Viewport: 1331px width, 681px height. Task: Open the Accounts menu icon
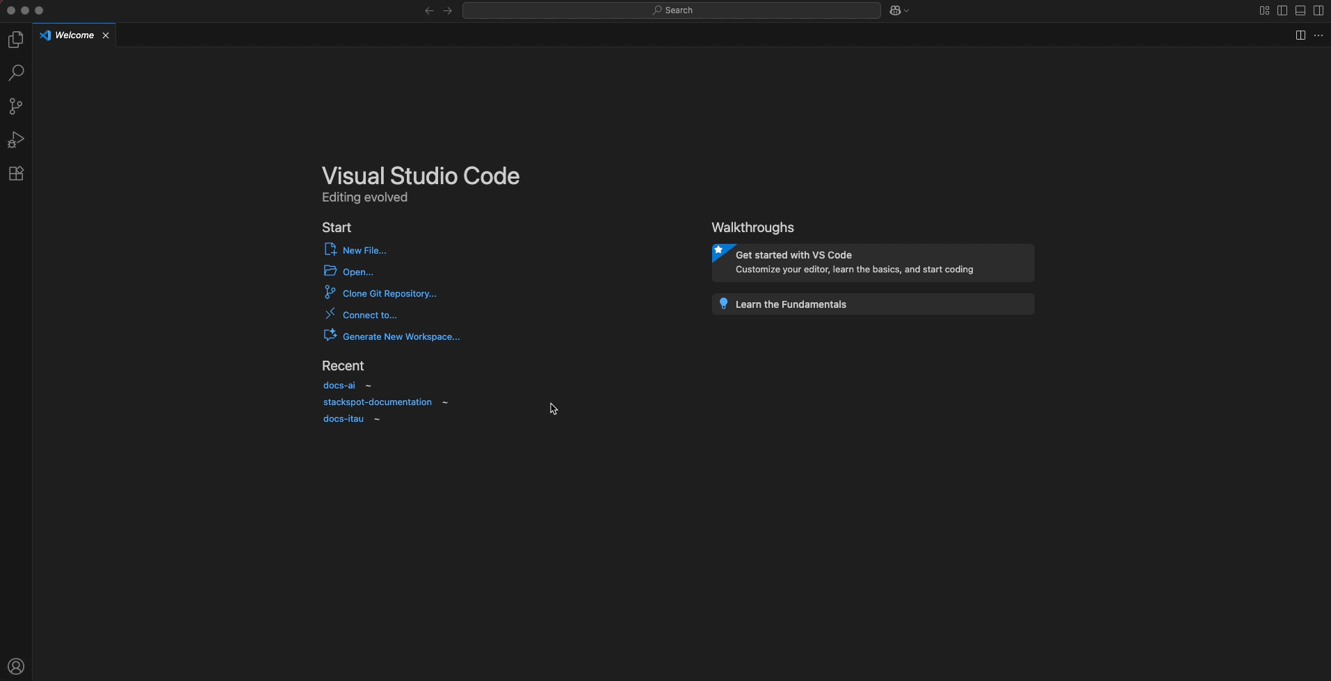tap(15, 667)
